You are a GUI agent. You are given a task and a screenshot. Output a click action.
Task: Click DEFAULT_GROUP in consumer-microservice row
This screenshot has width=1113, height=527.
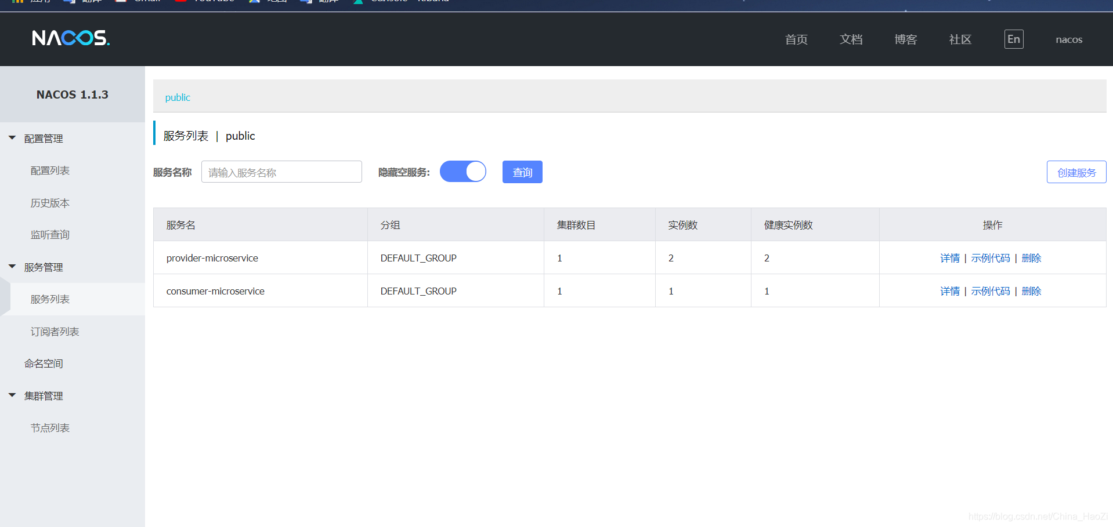pyautogui.click(x=418, y=291)
